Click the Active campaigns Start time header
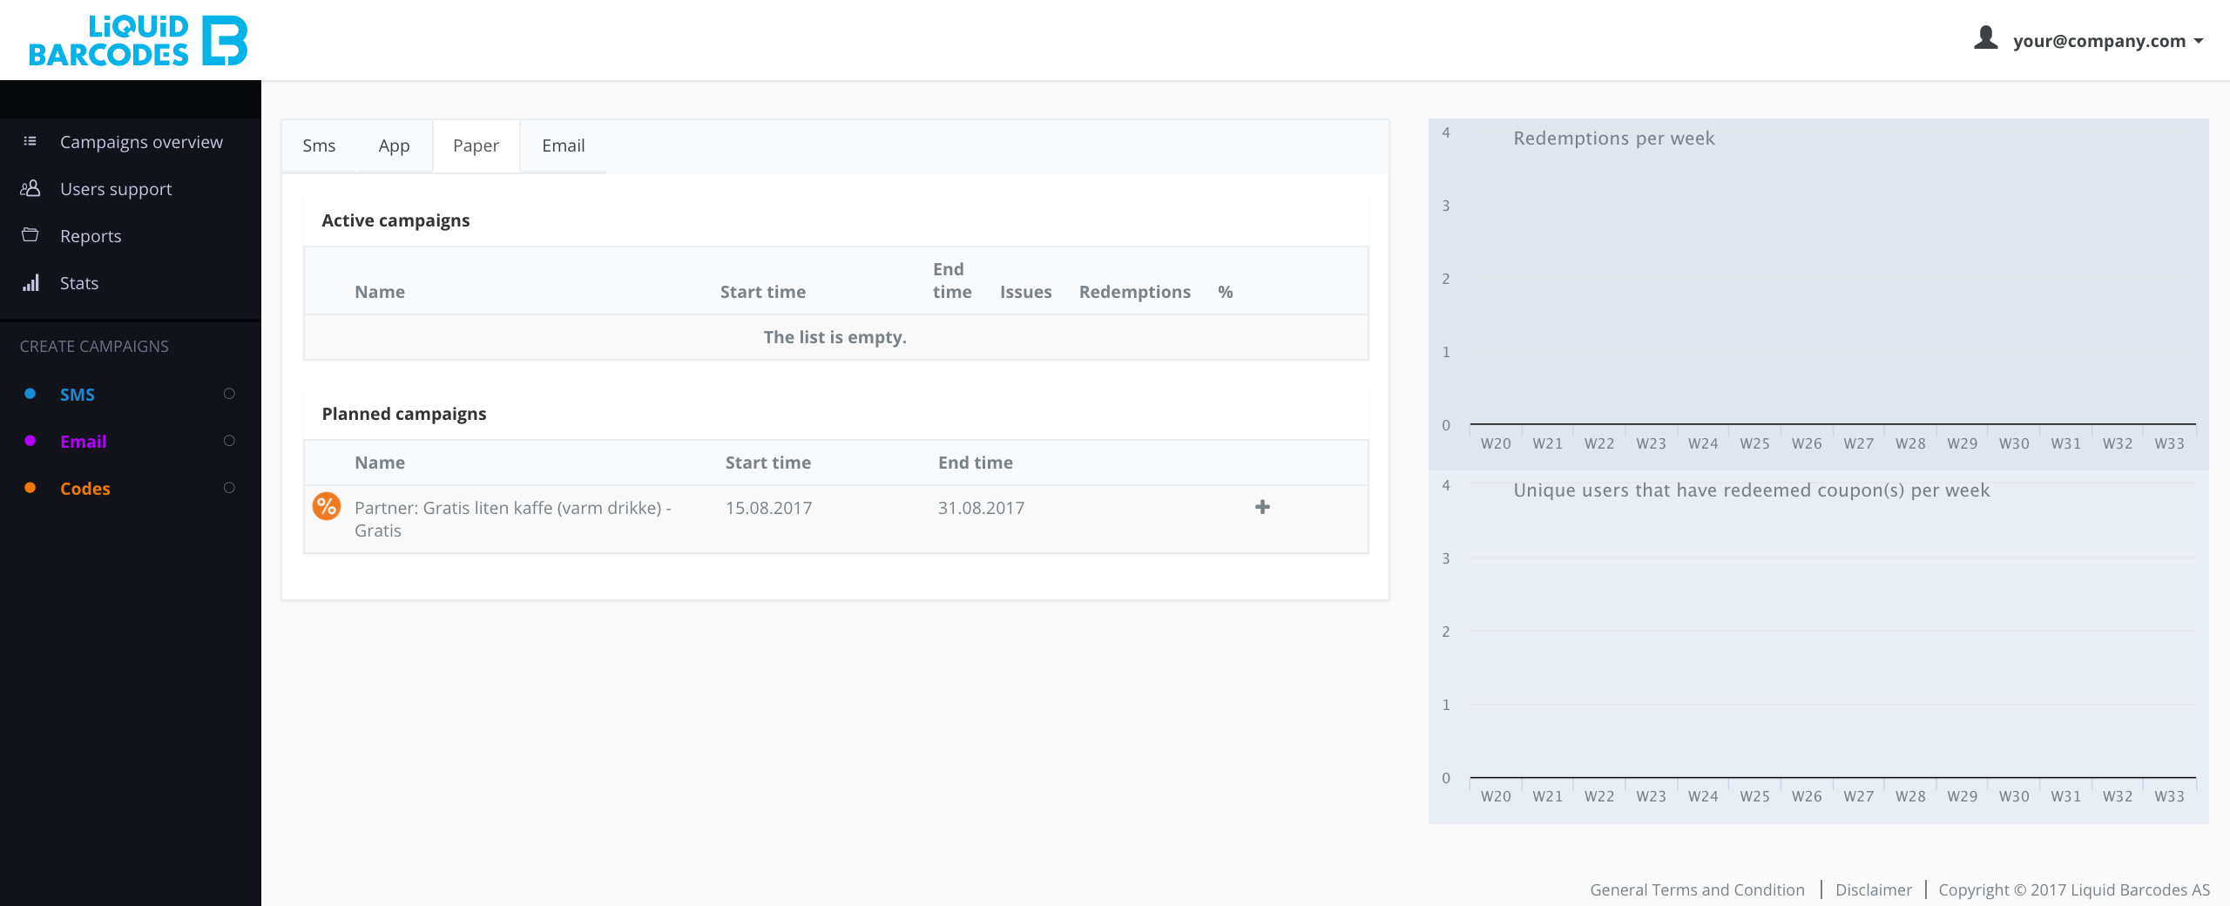Viewport: 2230px width, 906px height. tap(763, 292)
